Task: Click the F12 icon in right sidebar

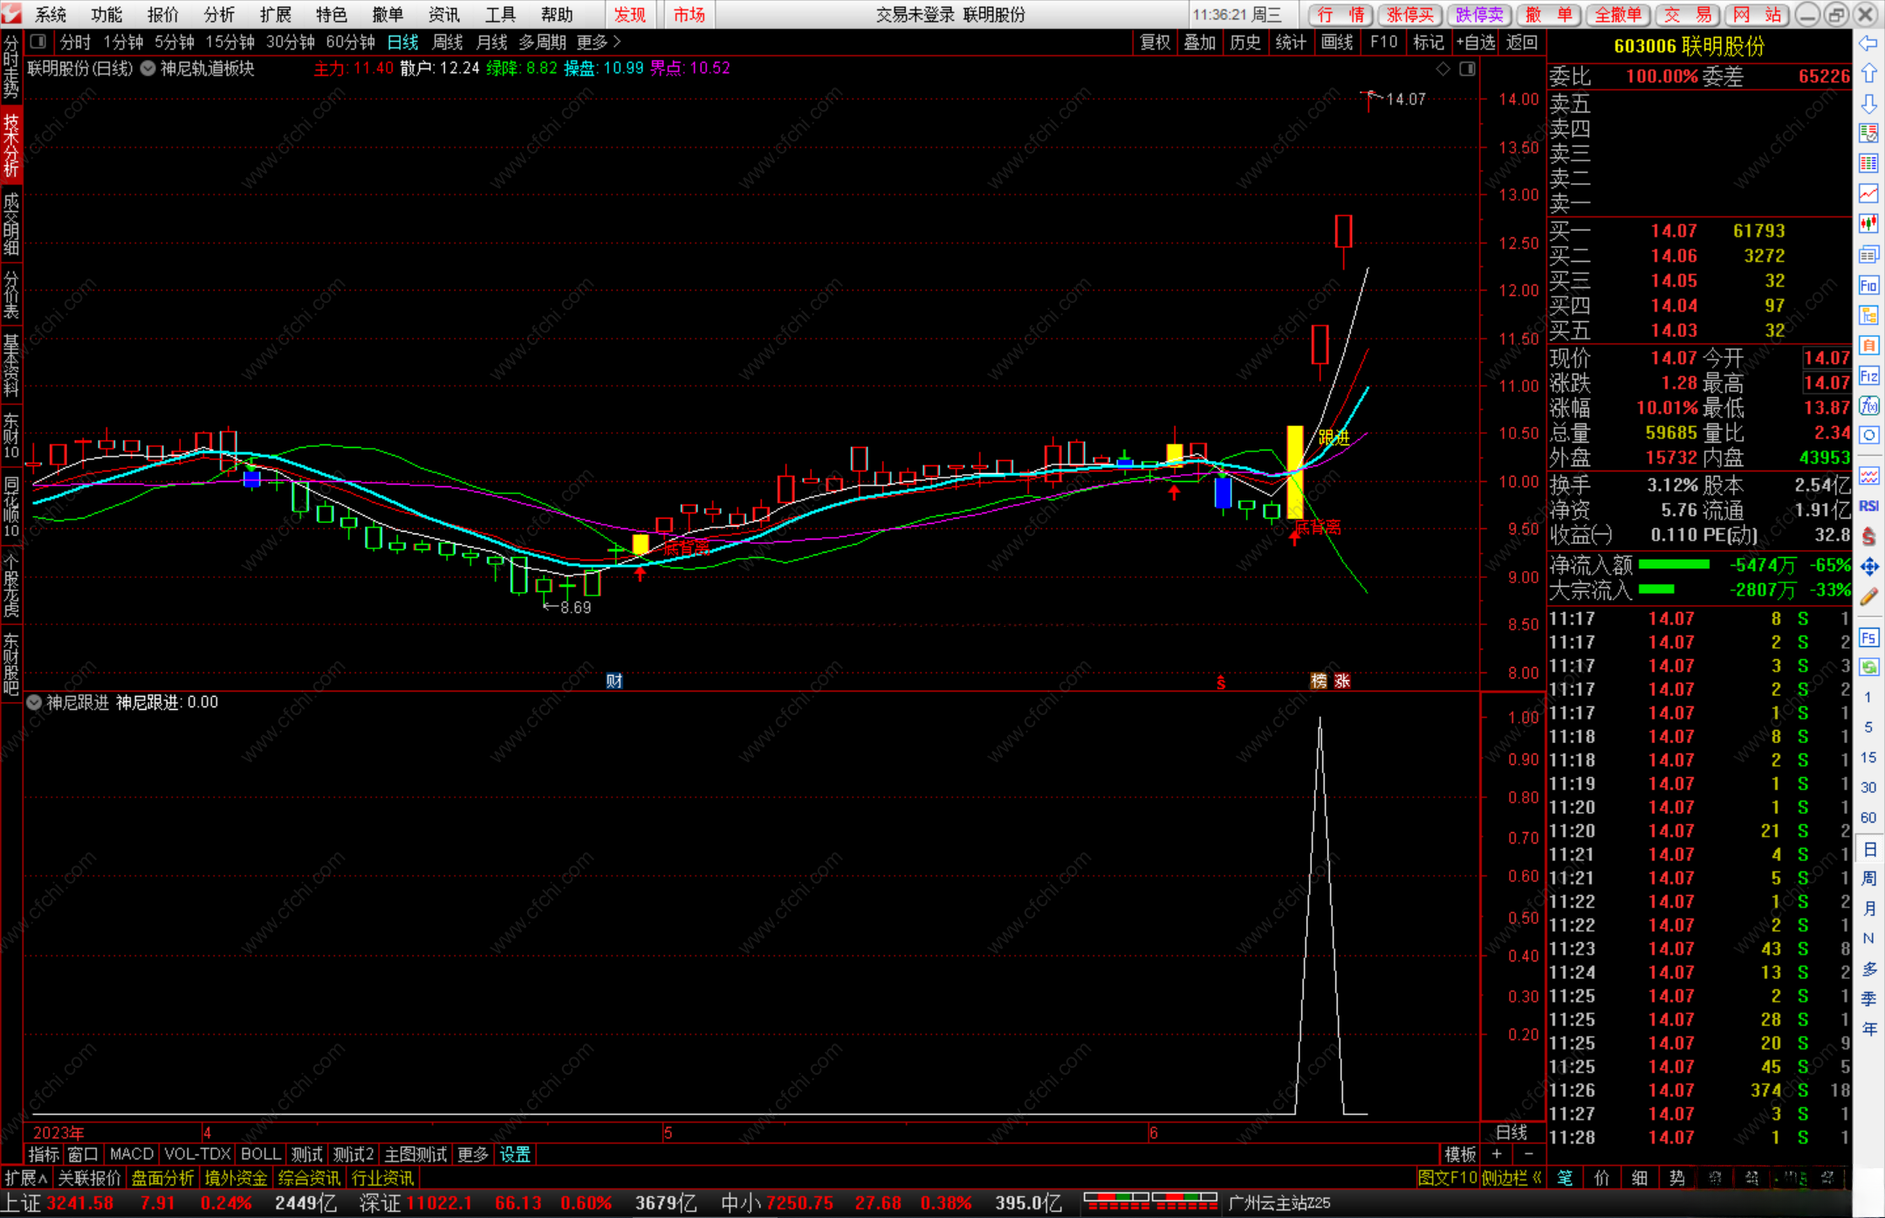Action: (1868, 376)
